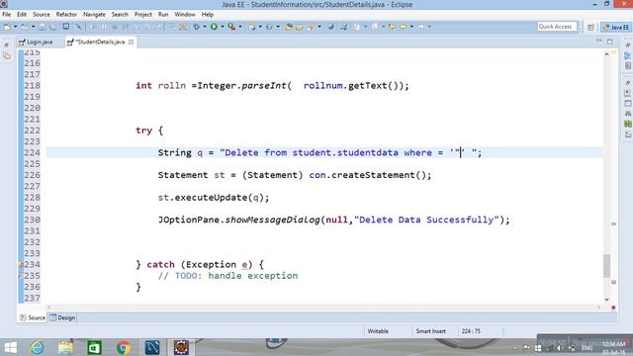Open the Windows Start button
The height and width of the screenshot is (356, 633).
10,347
